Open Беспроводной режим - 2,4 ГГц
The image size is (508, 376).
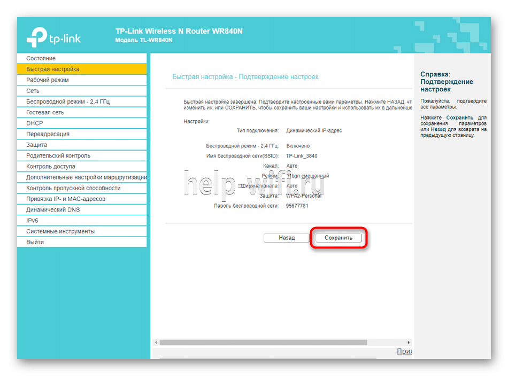pyautogui.click(x=82, y=101)
